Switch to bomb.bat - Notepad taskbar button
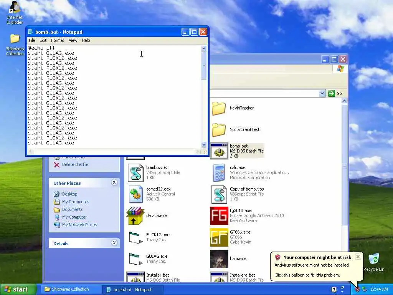Viewport: 393px width, 295px height. click(132, 290)
